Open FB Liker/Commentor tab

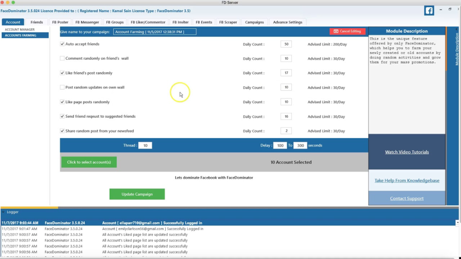tap(148, 22)
